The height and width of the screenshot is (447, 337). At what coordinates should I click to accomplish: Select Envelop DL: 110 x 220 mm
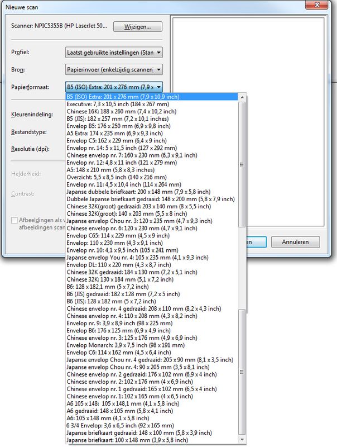click(152, 265)
